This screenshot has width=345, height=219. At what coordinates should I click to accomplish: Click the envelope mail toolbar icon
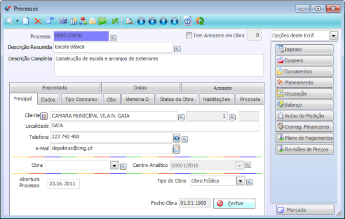(93, 21)
